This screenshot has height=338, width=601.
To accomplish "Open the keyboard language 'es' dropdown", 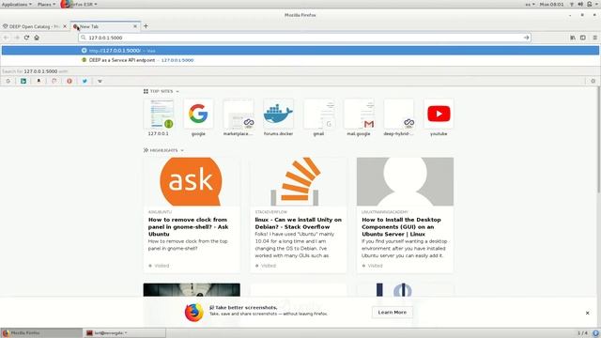I will (530, 4).
